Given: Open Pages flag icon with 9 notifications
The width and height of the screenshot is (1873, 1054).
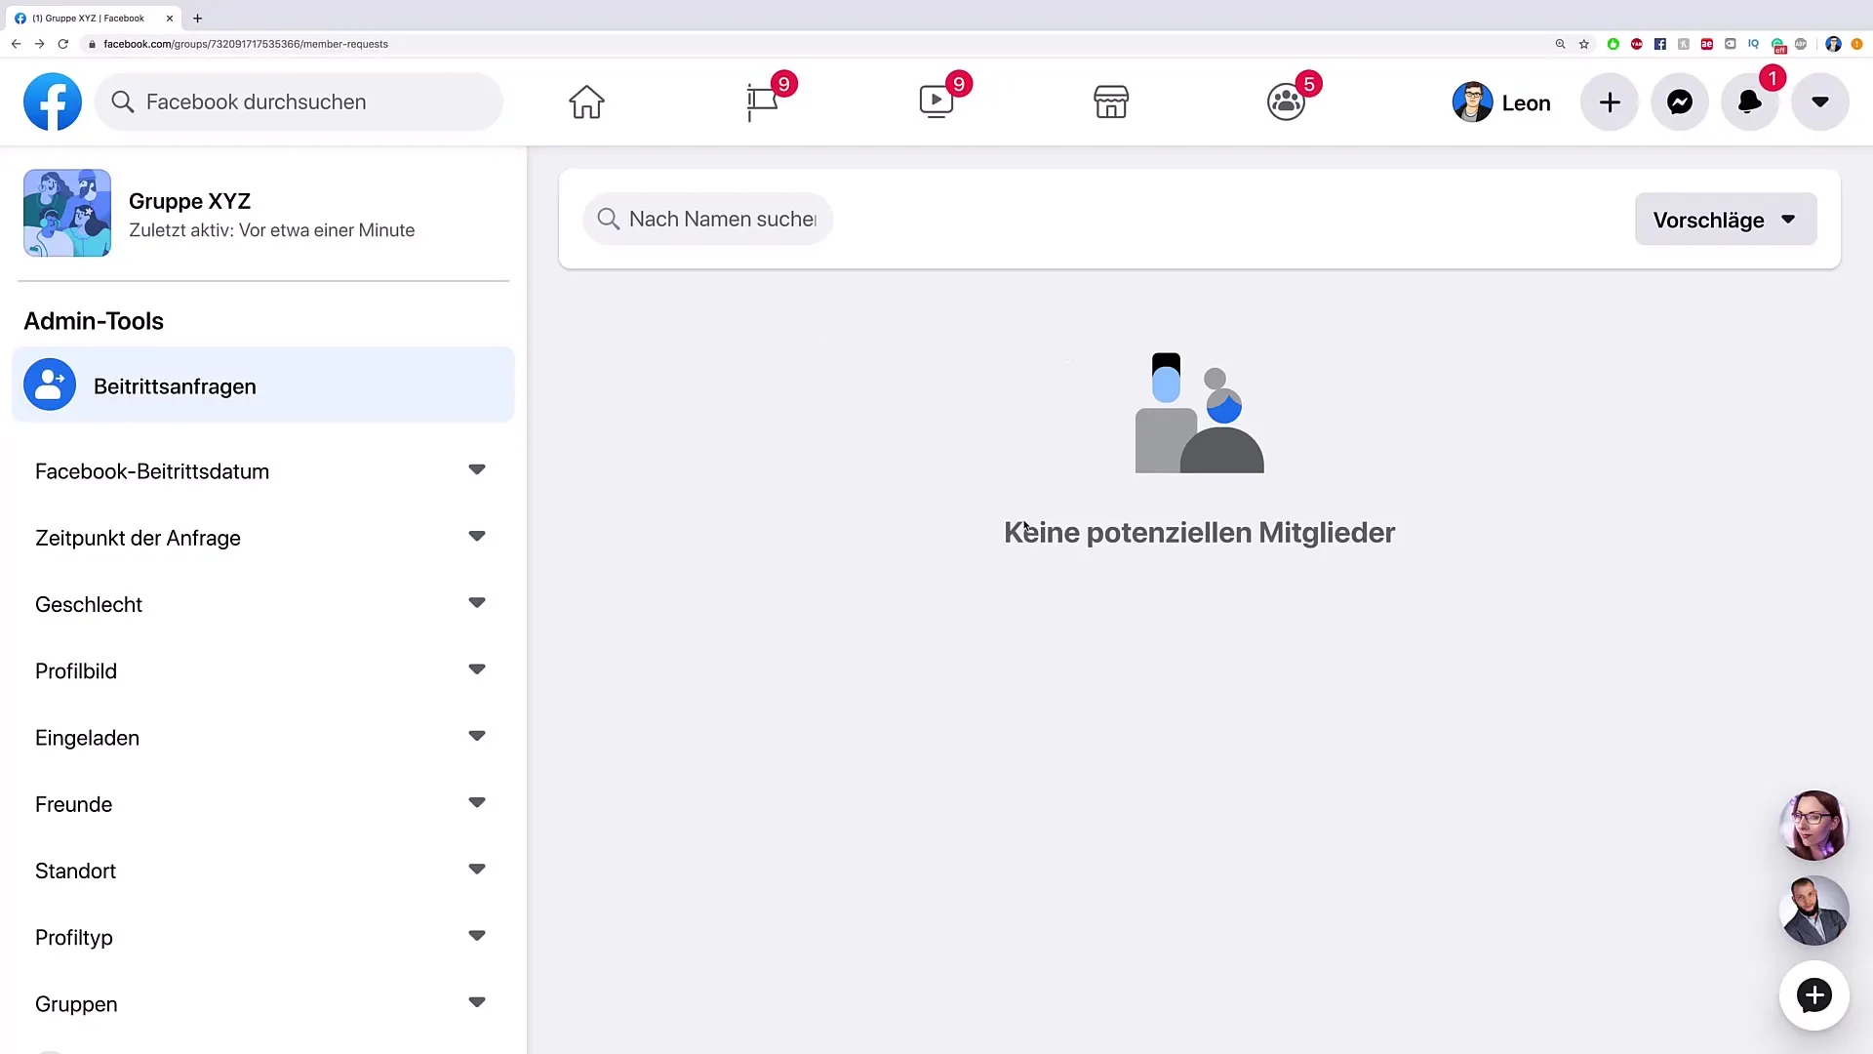Looking at the screenshot, I should [762, 101].
